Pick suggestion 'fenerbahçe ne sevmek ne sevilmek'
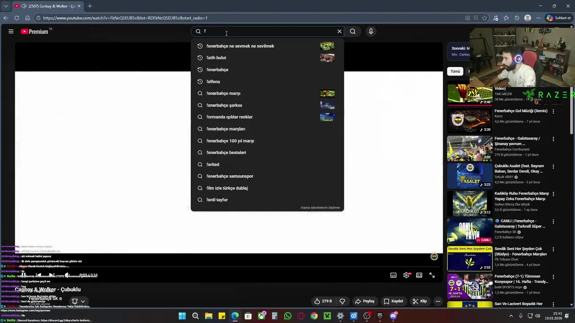 267,46
